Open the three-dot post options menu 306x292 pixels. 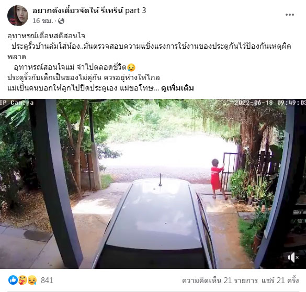click(290, 15)
